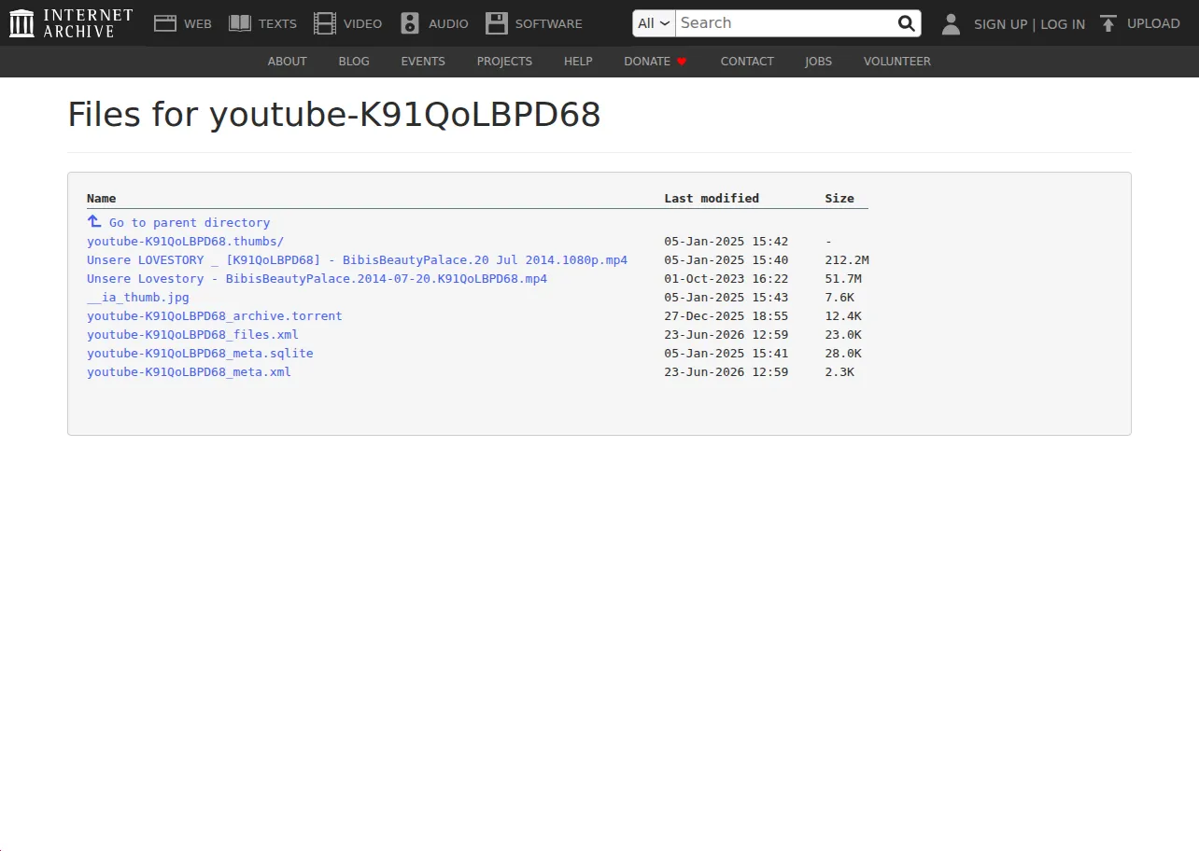Open the youtube-K91QoLBPD68.thumbs/ folder
The height and width of the screenshot is (851, 1199).
pyautogui.click(x=185, y=242)
